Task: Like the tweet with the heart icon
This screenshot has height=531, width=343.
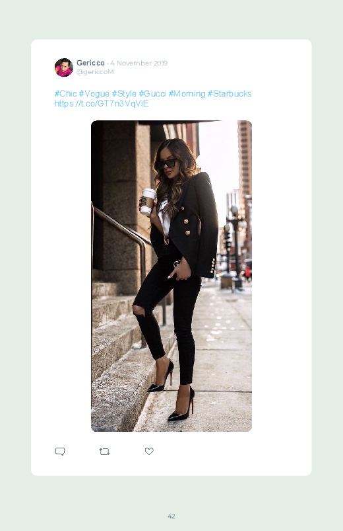Action: click(149, 451)
